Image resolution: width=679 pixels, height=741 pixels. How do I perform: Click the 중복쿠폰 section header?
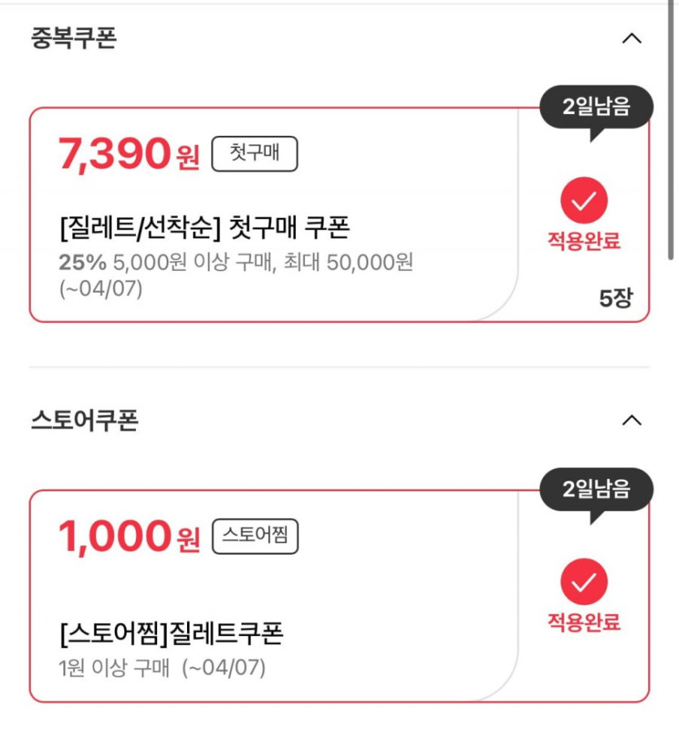(x=74, y=38)
